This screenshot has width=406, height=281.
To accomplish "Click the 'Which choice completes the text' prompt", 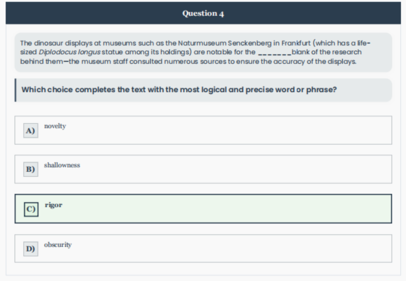I will (x=179, y=90).
